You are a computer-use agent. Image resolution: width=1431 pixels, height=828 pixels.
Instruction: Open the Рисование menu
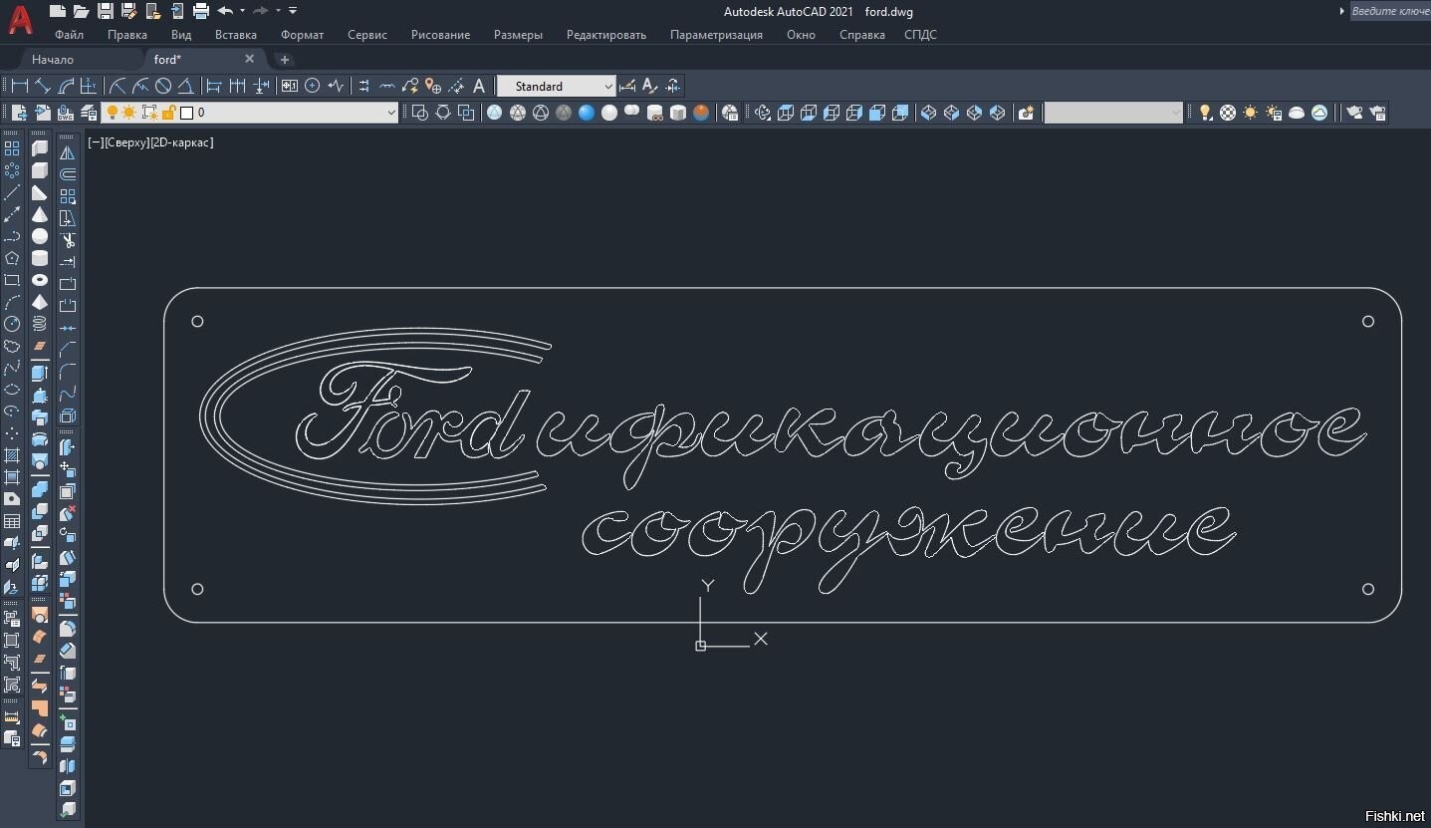pyautogui.click(x=440, y=35)
